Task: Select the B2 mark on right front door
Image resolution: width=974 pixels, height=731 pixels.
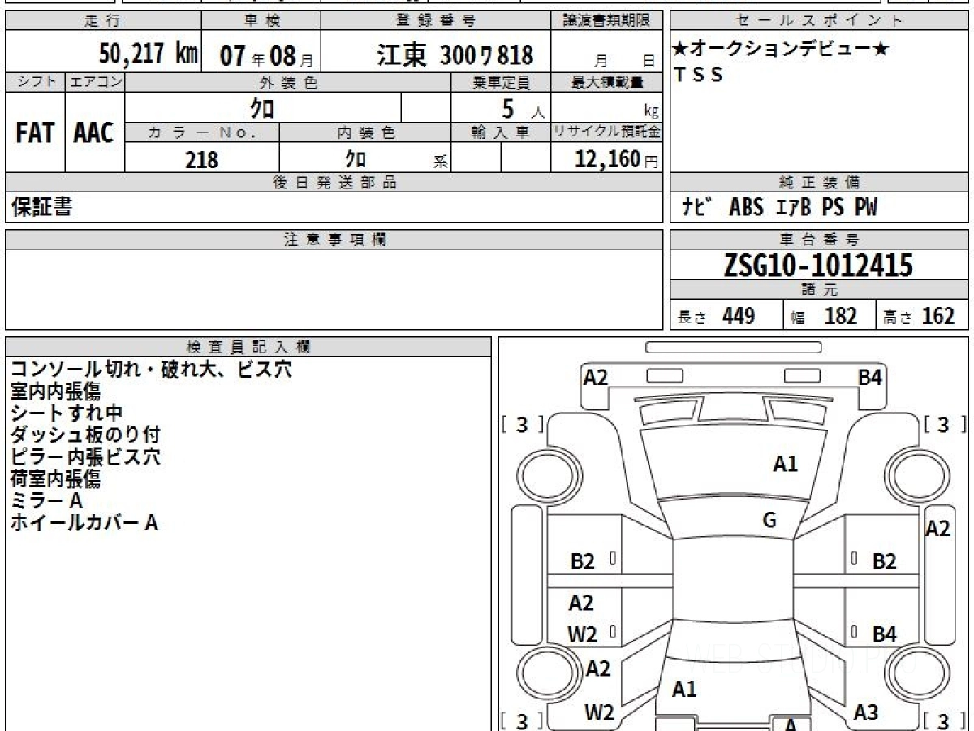Action: [884, 561]
